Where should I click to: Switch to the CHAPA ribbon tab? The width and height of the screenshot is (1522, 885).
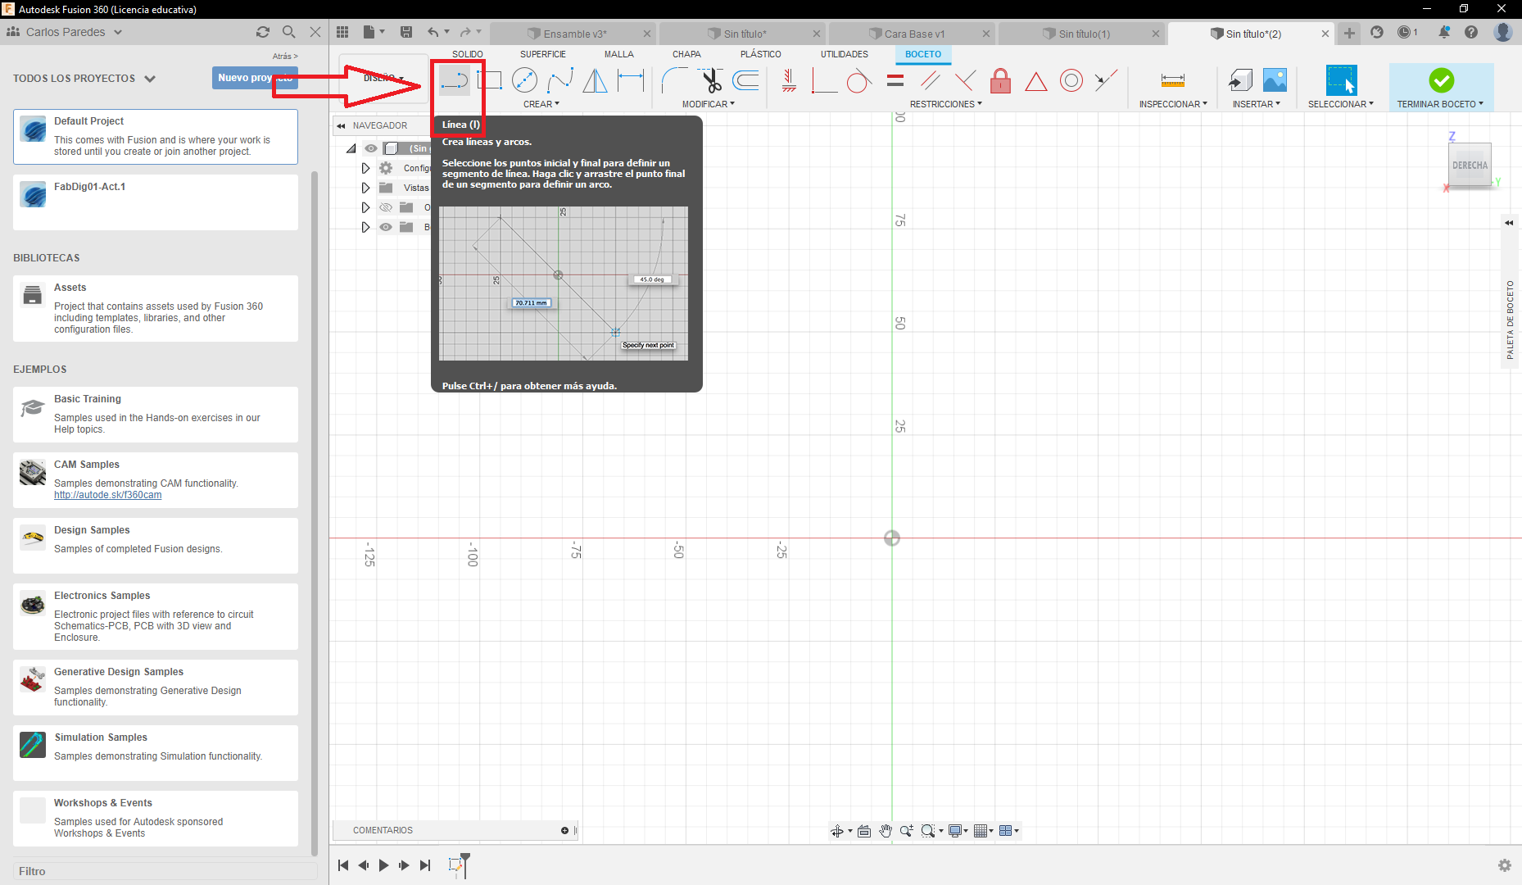pyautogui.click(x=686, y=54)
